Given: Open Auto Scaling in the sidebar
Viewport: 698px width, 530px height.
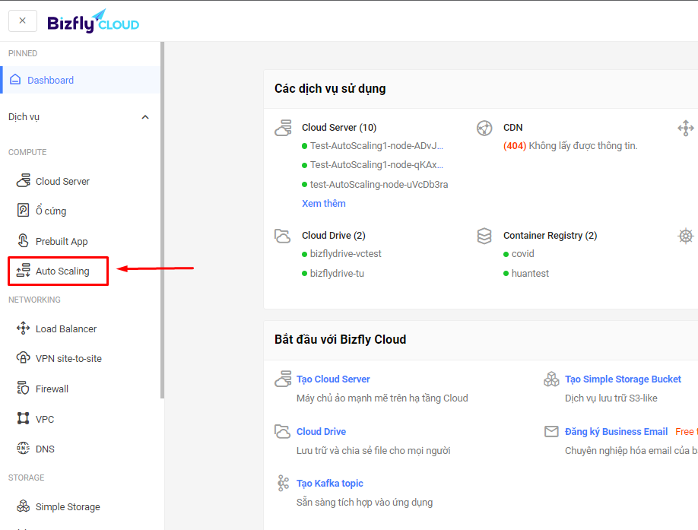Looking at the screenshot, I should [x=62, y=271].
